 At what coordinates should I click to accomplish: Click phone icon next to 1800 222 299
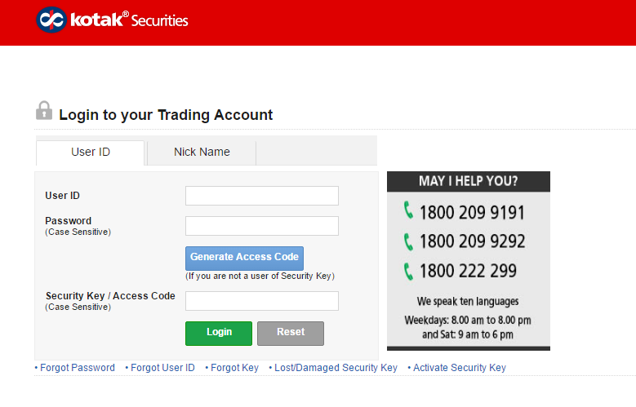click(x=408, y=271)
